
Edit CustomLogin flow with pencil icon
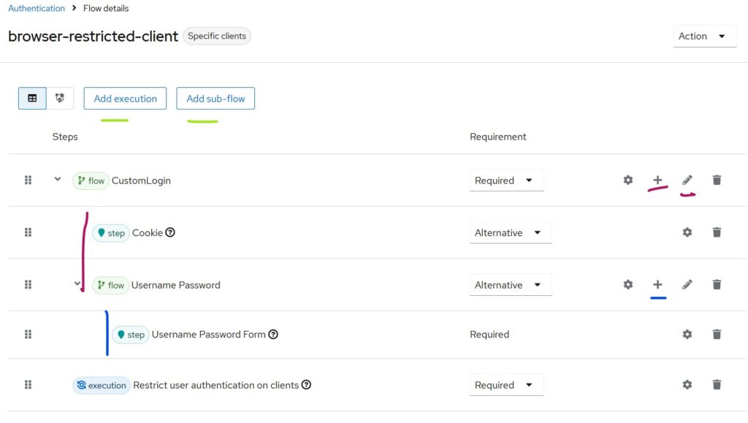pos(687,180)
